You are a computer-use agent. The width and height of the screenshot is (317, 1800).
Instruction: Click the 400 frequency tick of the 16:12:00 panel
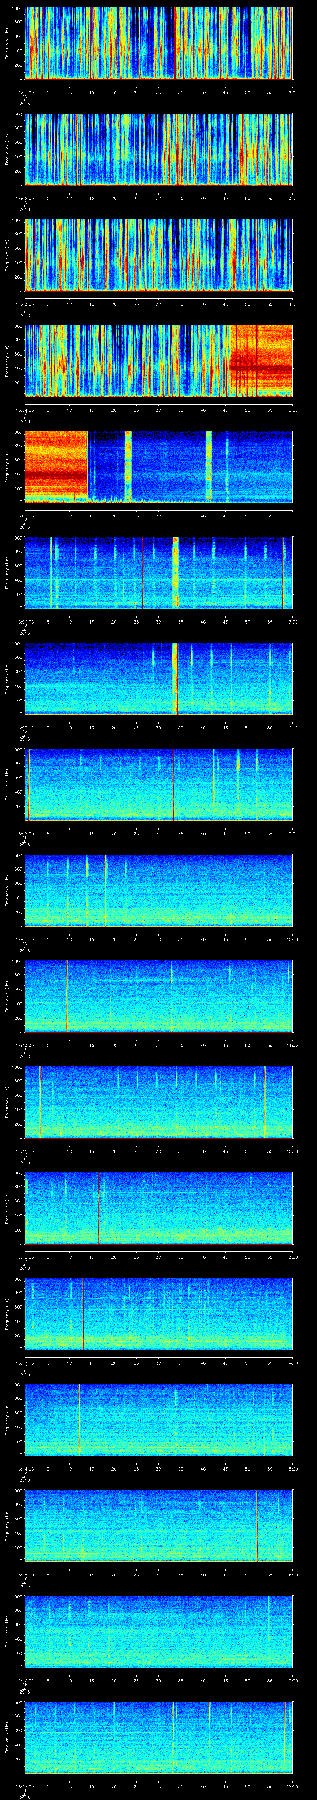point(18,1216)
